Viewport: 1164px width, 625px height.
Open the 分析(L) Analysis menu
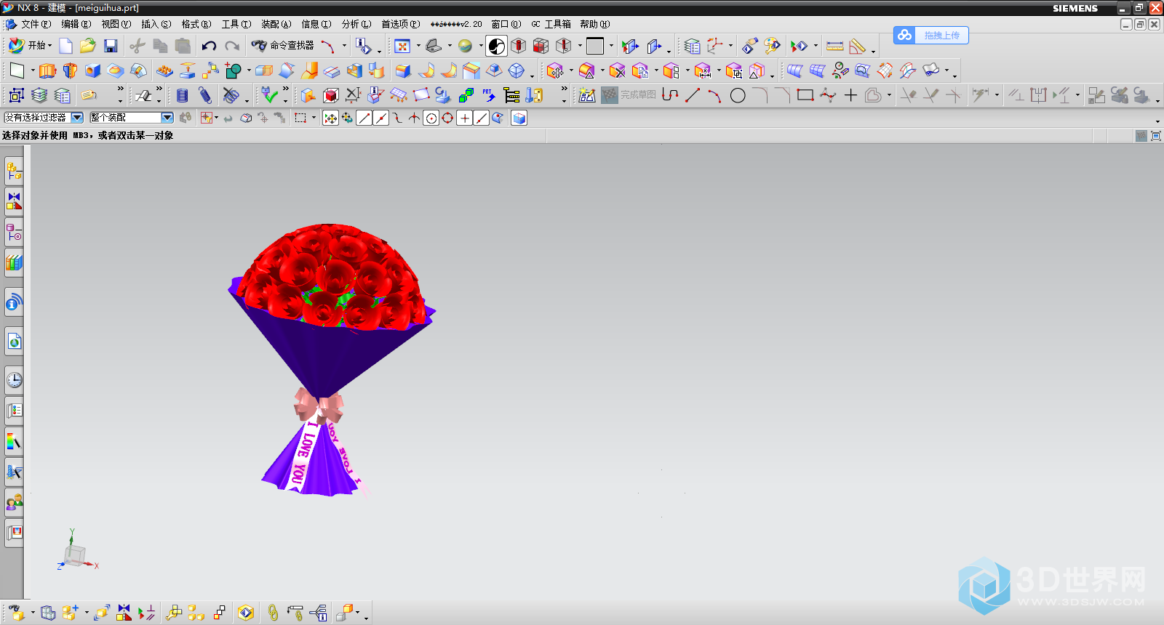coord(356,24)
